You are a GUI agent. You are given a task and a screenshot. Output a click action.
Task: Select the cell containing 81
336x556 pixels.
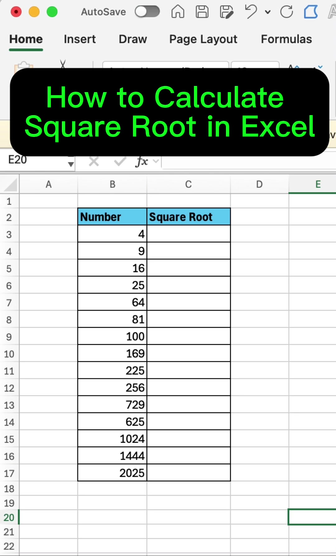pyautogui.click(x=112, y=319)
